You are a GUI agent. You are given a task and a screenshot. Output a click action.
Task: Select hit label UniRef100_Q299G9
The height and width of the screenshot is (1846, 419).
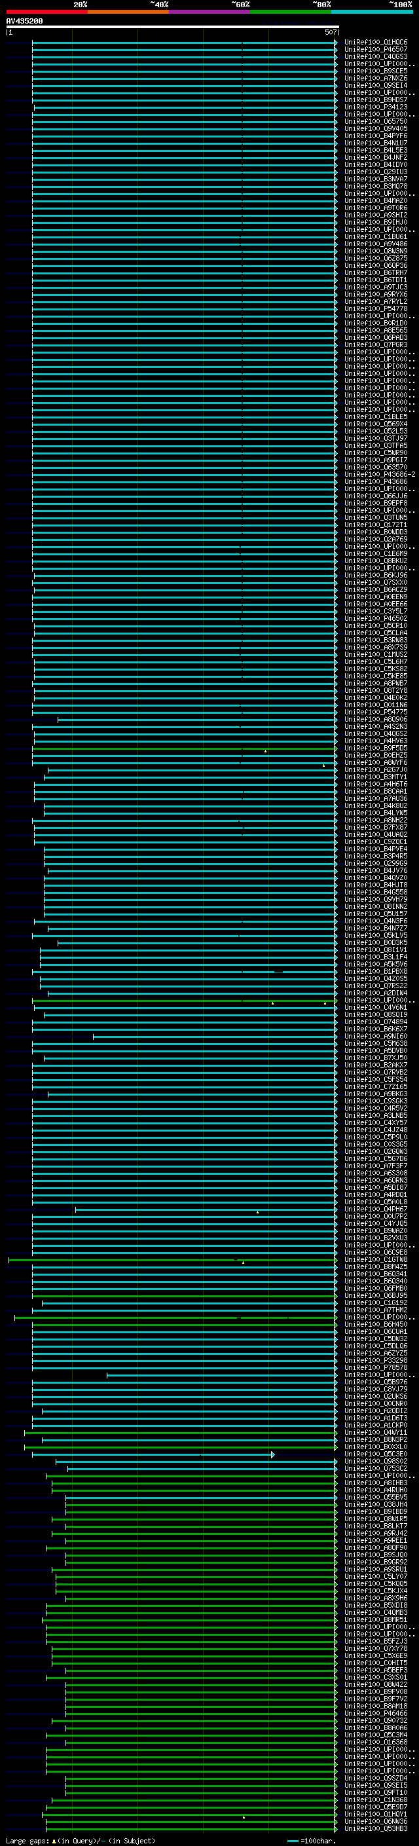375,864
